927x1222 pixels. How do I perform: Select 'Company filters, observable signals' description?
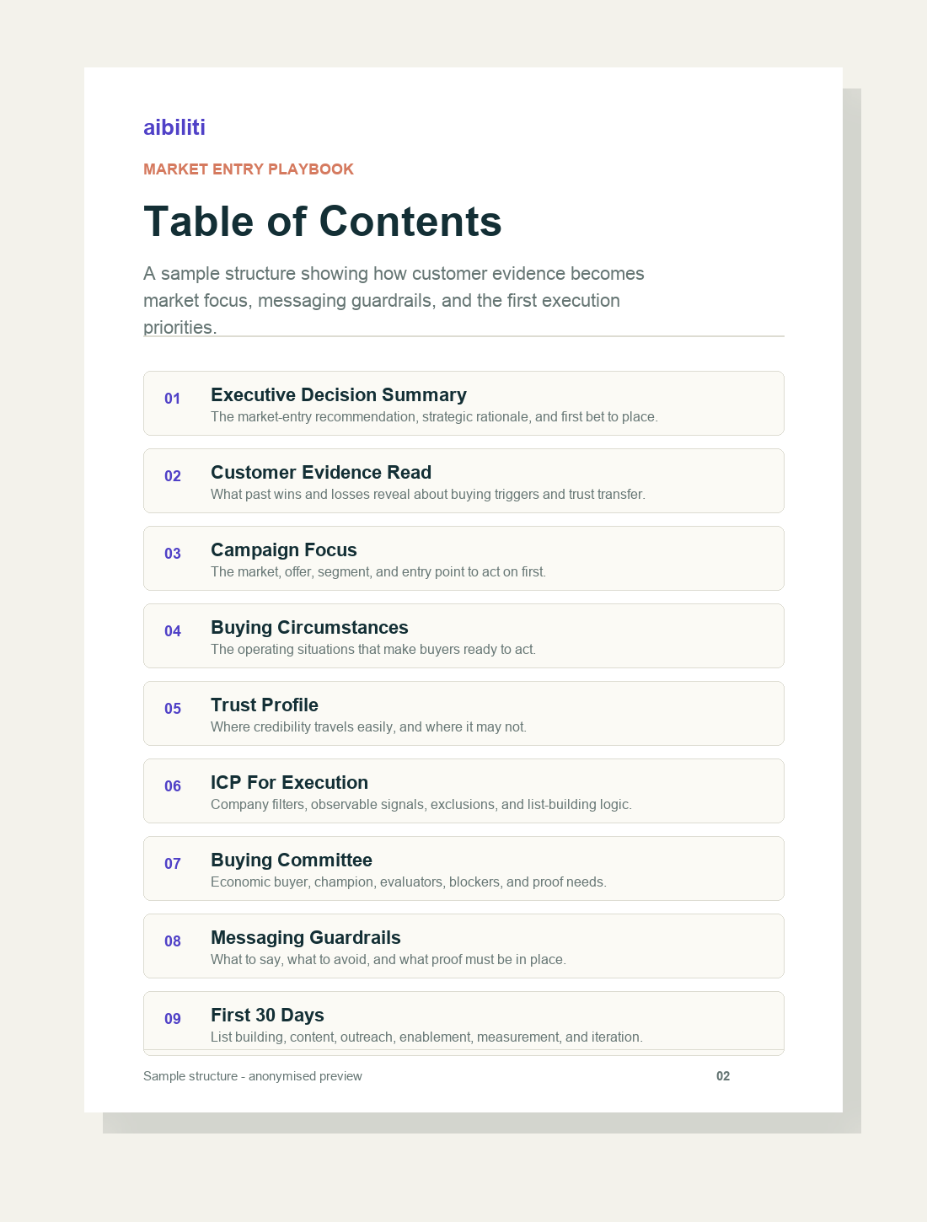click(x=421, y=805)
